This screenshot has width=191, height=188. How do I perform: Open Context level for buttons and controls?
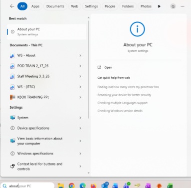click(x=40, y=167)
